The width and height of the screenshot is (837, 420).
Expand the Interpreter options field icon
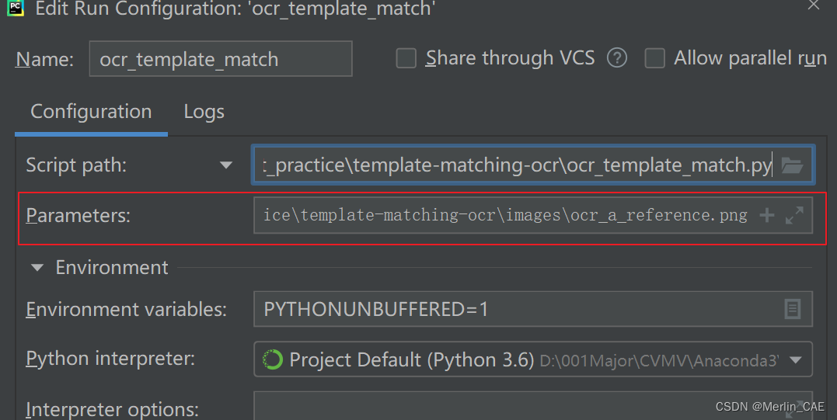tap(795, 408)
